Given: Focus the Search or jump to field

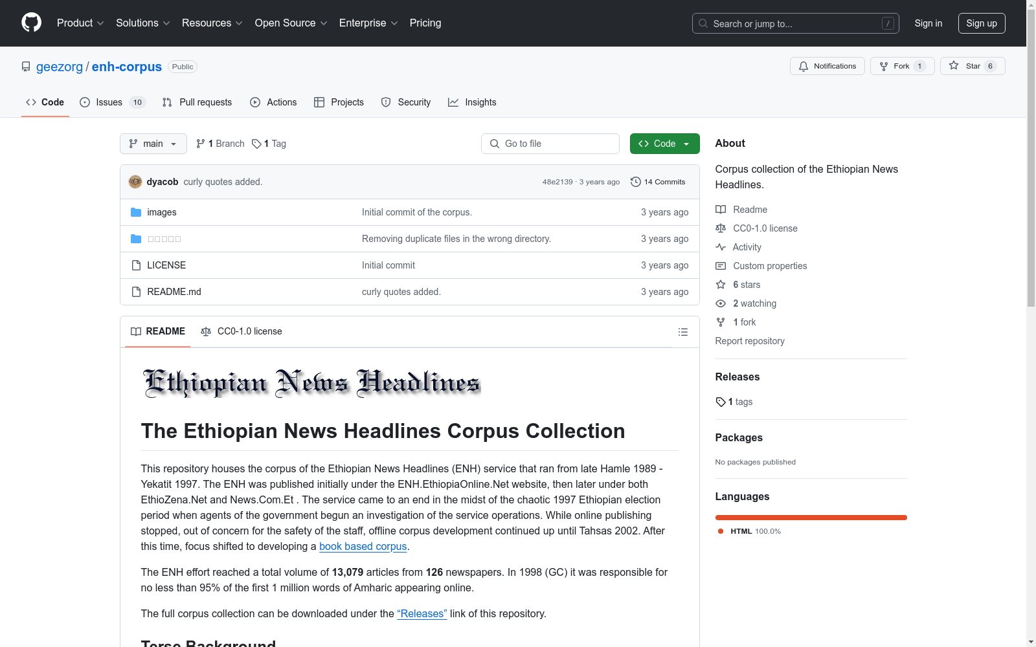Looking at the screenshot, I should [x=796, y=23].
